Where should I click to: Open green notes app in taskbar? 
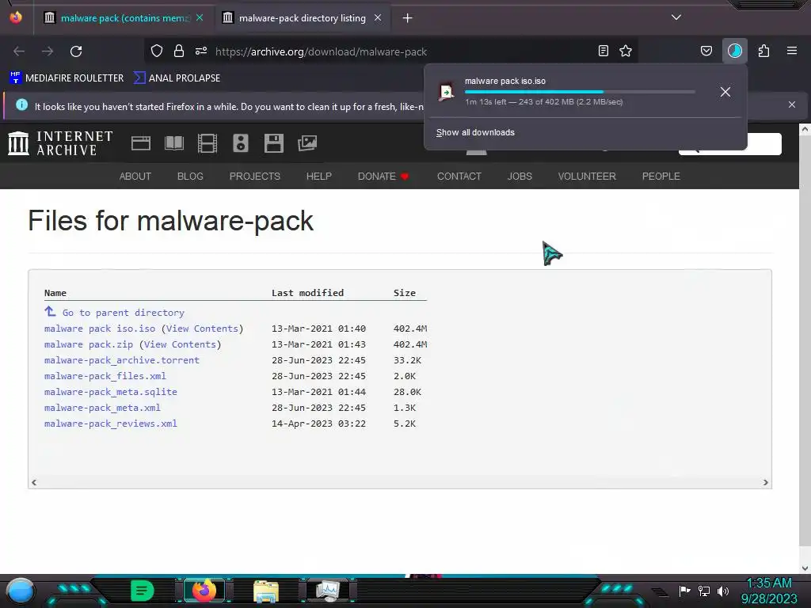point(143,591)
